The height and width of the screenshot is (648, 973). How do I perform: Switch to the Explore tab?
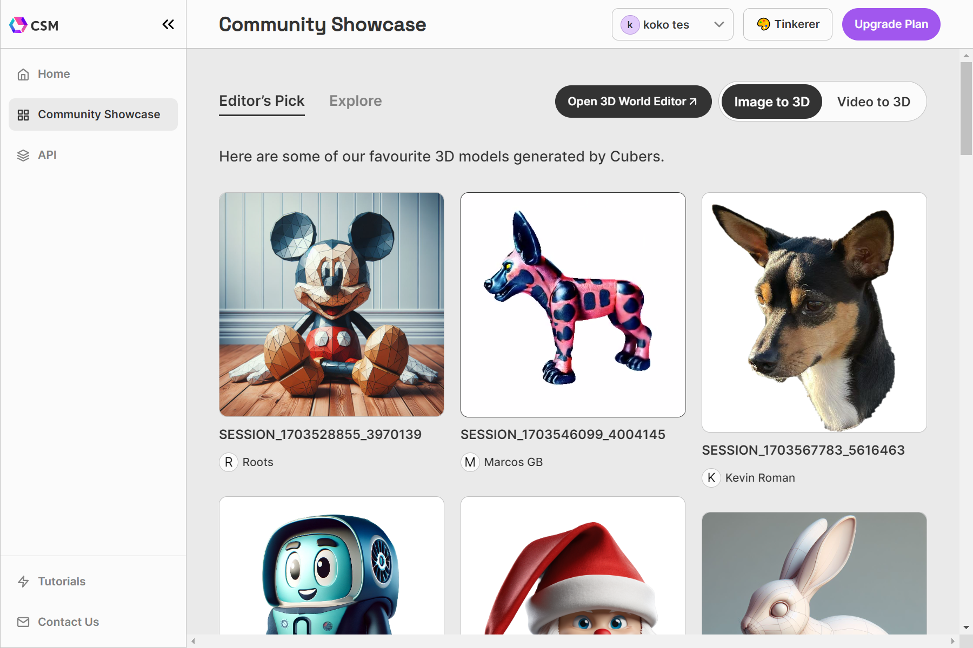356,101
